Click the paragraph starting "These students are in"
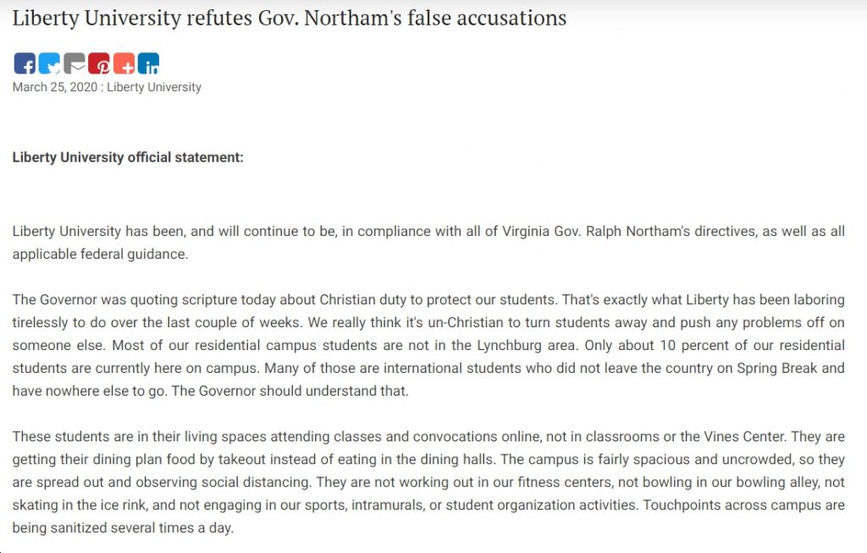The height and width of the screenshot is (553, 867). pyautogui.click(x=428, y=482)
